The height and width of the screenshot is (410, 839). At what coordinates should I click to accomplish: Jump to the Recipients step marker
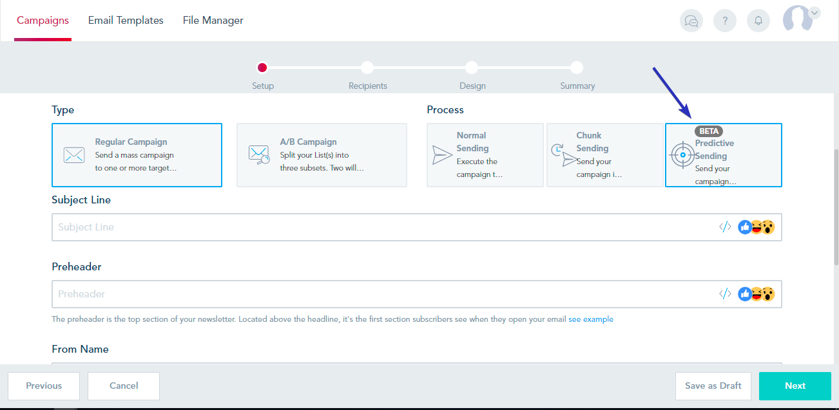point(367,68)
